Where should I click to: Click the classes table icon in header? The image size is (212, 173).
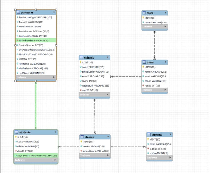click(x=82, y=137)
